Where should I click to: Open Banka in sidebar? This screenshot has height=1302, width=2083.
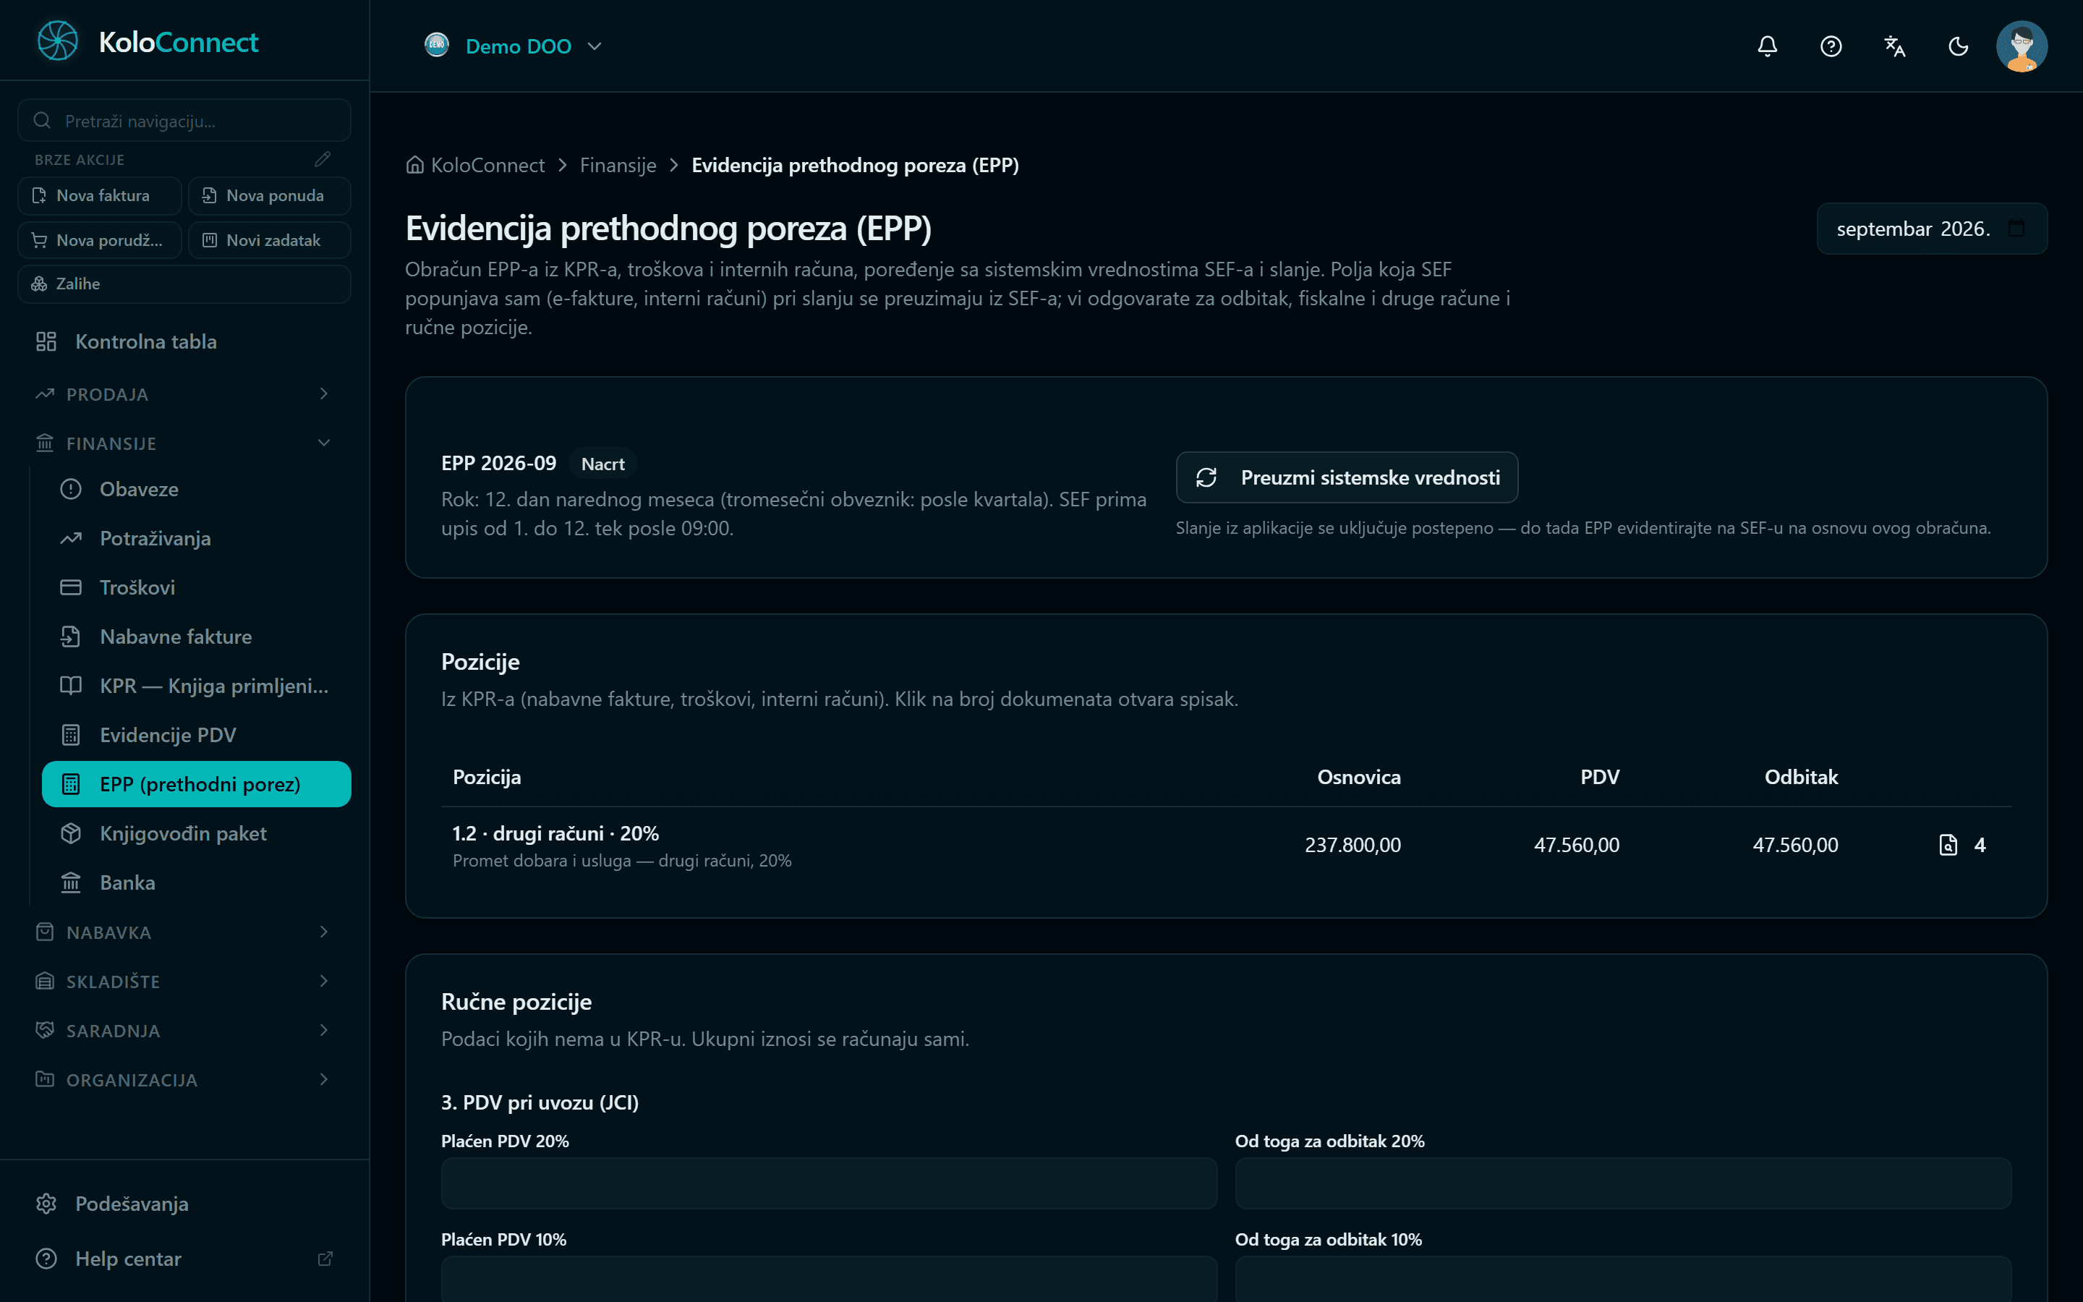196,882
